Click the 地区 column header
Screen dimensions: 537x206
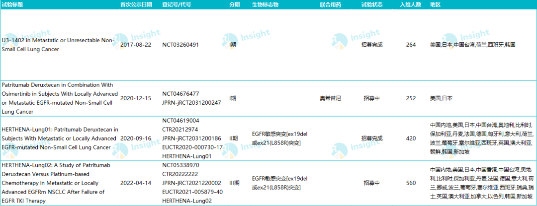click(435, 4)
